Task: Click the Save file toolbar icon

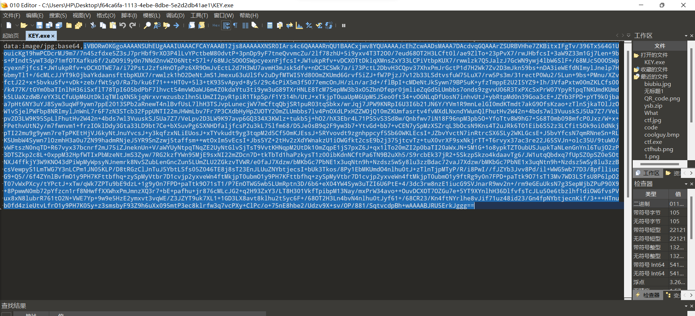Action: tap(39, 25)
